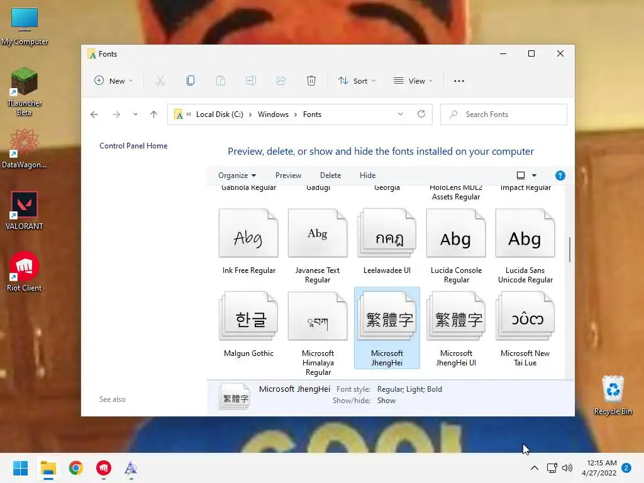This screenshot has width=644, height=483.
Task: Navigate to the Windows breadcrumb
Action: click(273, 114)
